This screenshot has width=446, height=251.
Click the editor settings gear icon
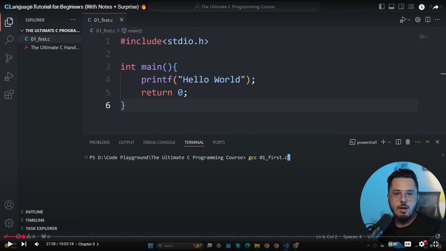click(x=418, y=20)
